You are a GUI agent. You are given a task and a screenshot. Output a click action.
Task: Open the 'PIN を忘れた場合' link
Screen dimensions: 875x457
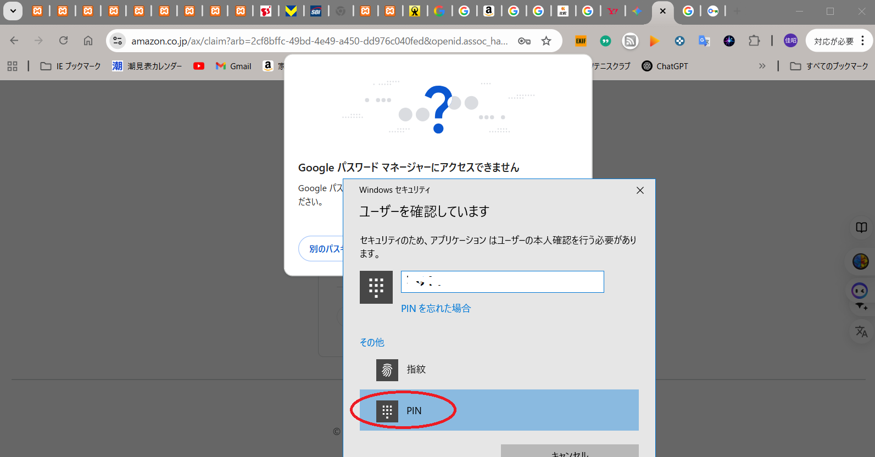[436, 309]
